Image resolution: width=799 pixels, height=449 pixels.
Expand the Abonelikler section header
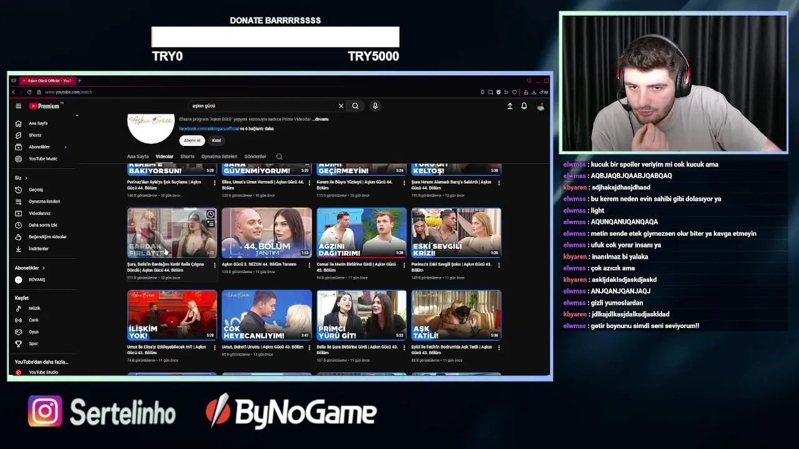point(29,268)
